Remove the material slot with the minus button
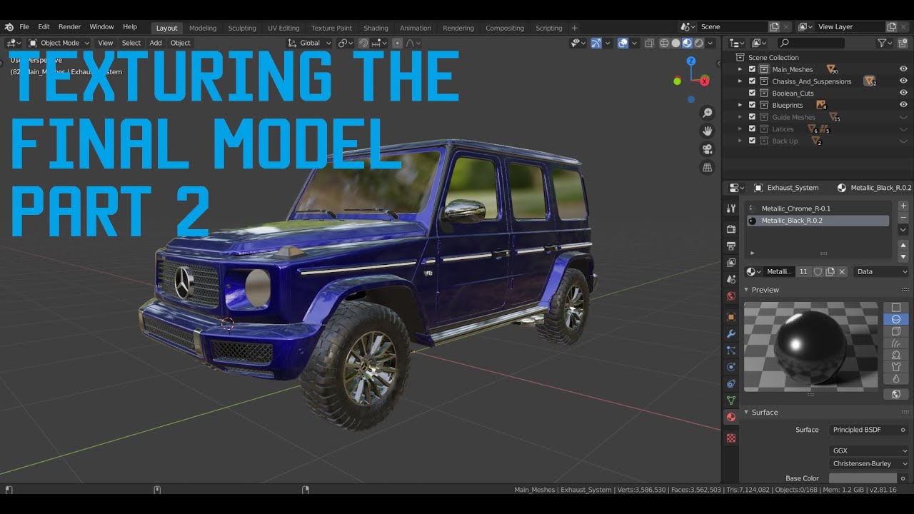Image resolution: width=914 pixels, height=514 pixels. point(903,218)
